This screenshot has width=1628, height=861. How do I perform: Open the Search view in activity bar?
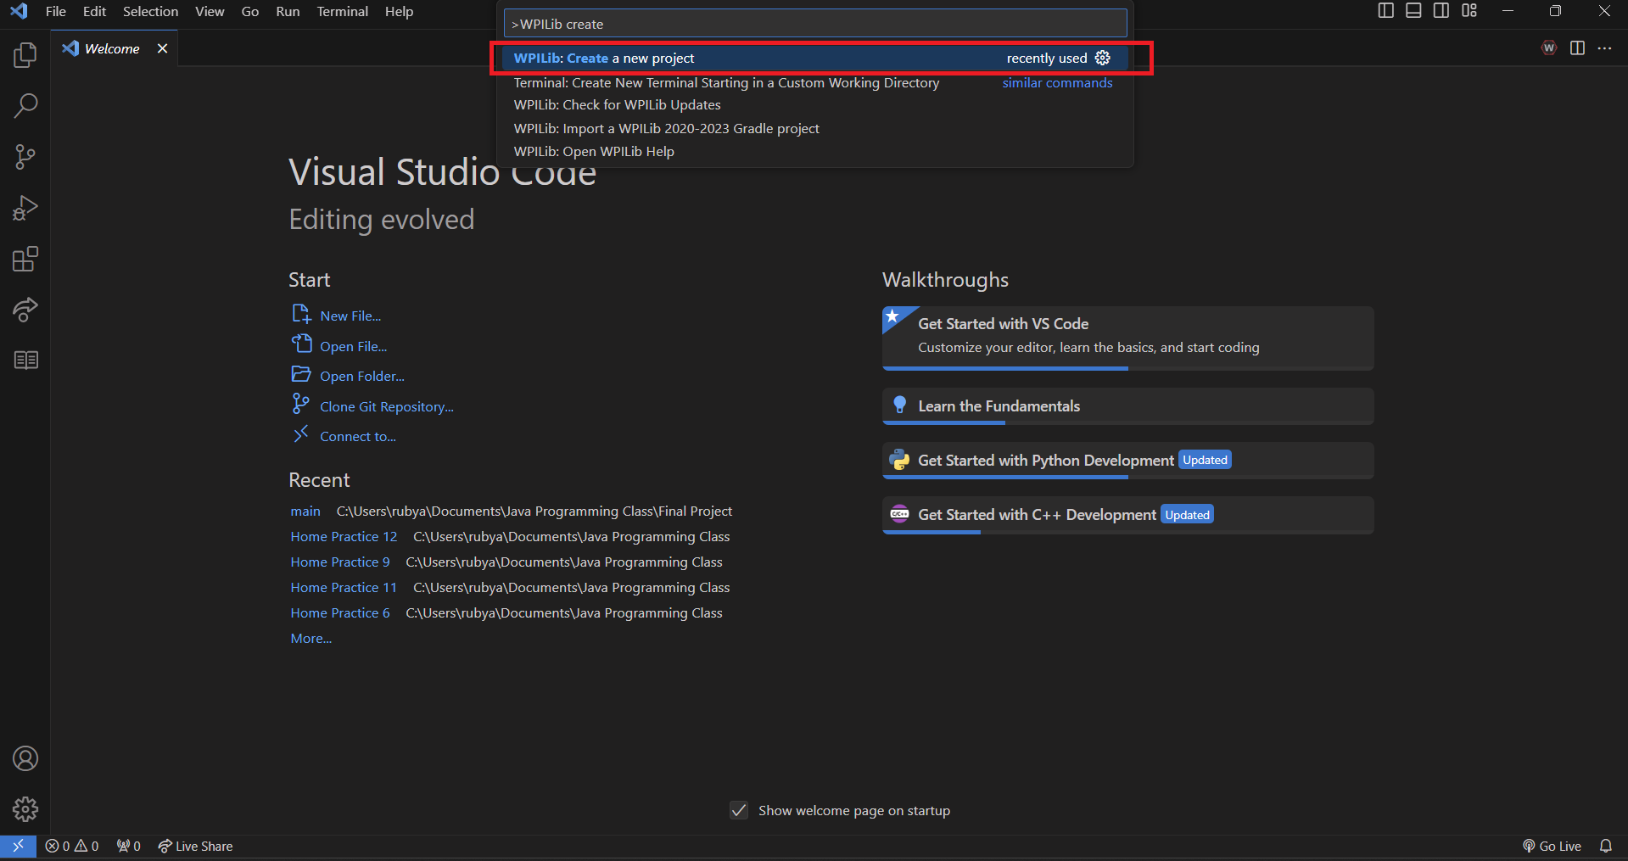click(x=25, y=106)
